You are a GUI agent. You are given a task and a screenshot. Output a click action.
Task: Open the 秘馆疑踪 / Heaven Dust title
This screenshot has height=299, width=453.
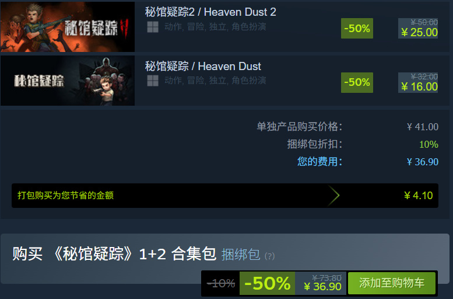[203, 67]
